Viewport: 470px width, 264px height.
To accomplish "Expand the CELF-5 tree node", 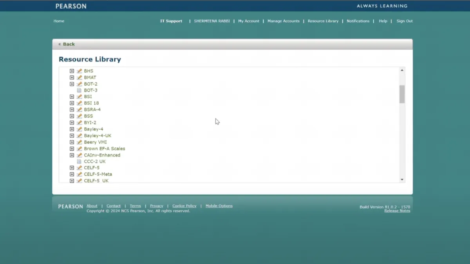I will point(72,168).
